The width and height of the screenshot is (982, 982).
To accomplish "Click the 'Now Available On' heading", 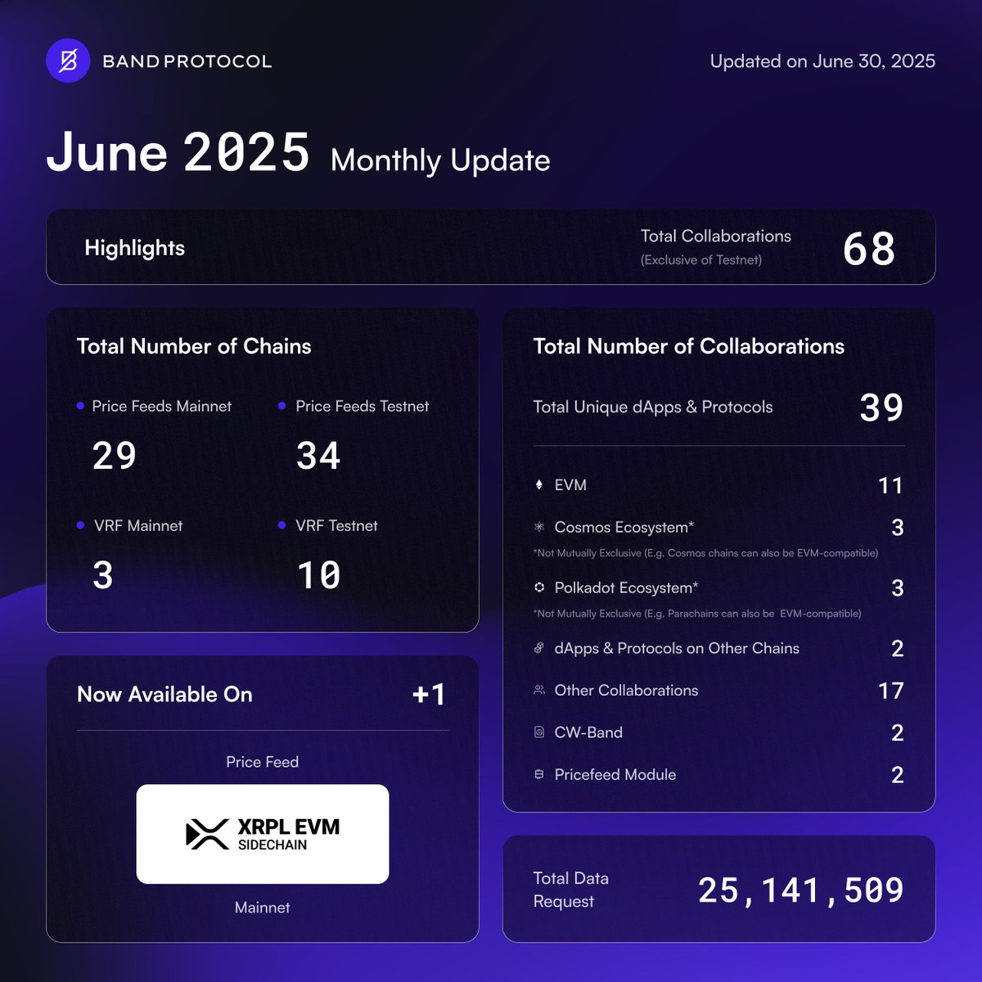I will 164,694.
